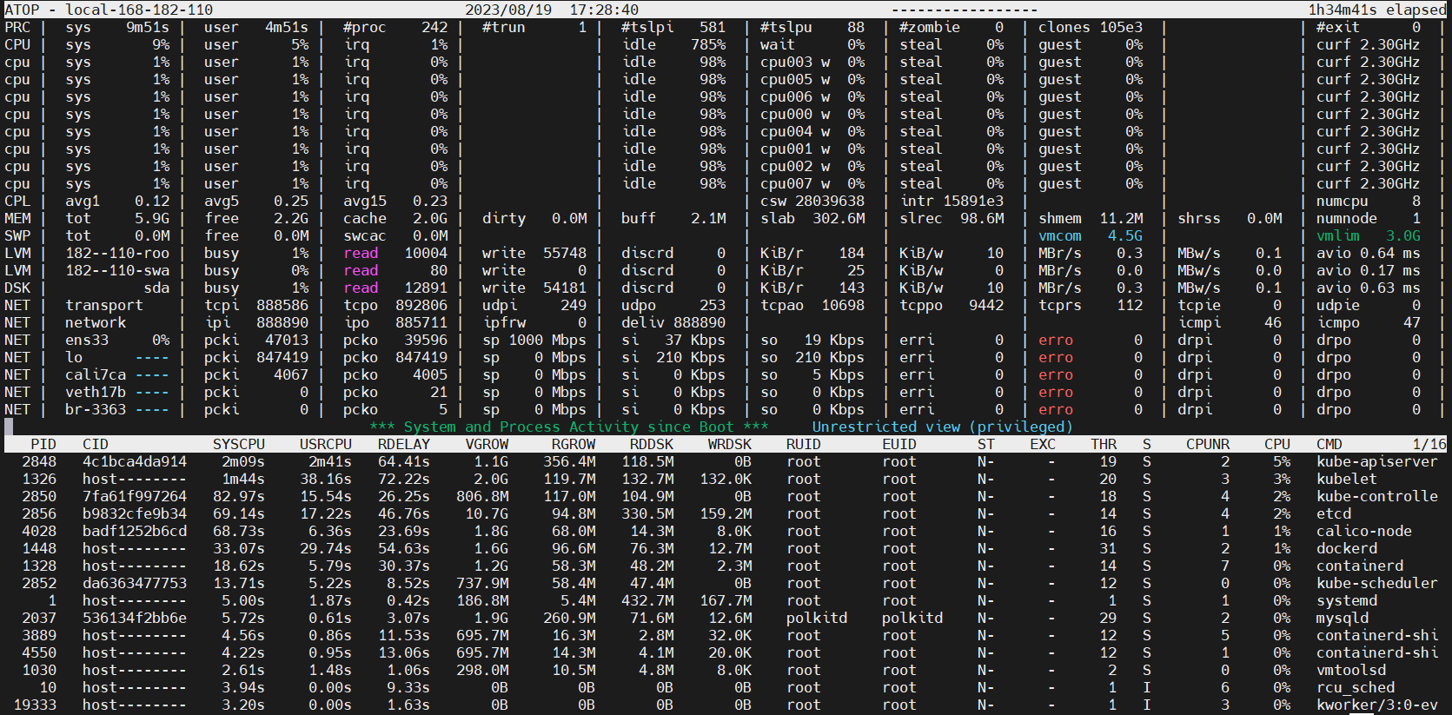This screenshot has width=1452, height=715.
Task: Click the numcpu 8 value
Action: point(1369,201)
